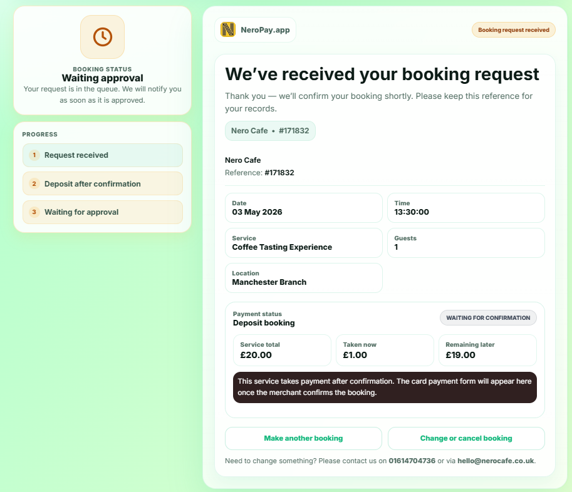This screenshot has height=492, width=572.
Task: Click the Date field showing 03 May 2026
Action: click(303, 208)
